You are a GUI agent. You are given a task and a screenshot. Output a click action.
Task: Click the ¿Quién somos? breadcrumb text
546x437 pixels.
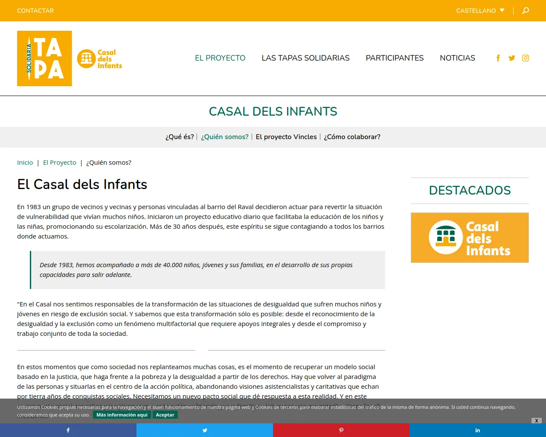tap(109, 163)
